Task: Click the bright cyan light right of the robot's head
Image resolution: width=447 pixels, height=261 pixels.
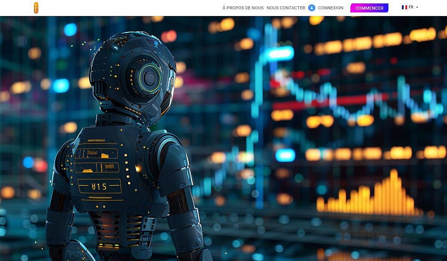Action: [279, 53]
